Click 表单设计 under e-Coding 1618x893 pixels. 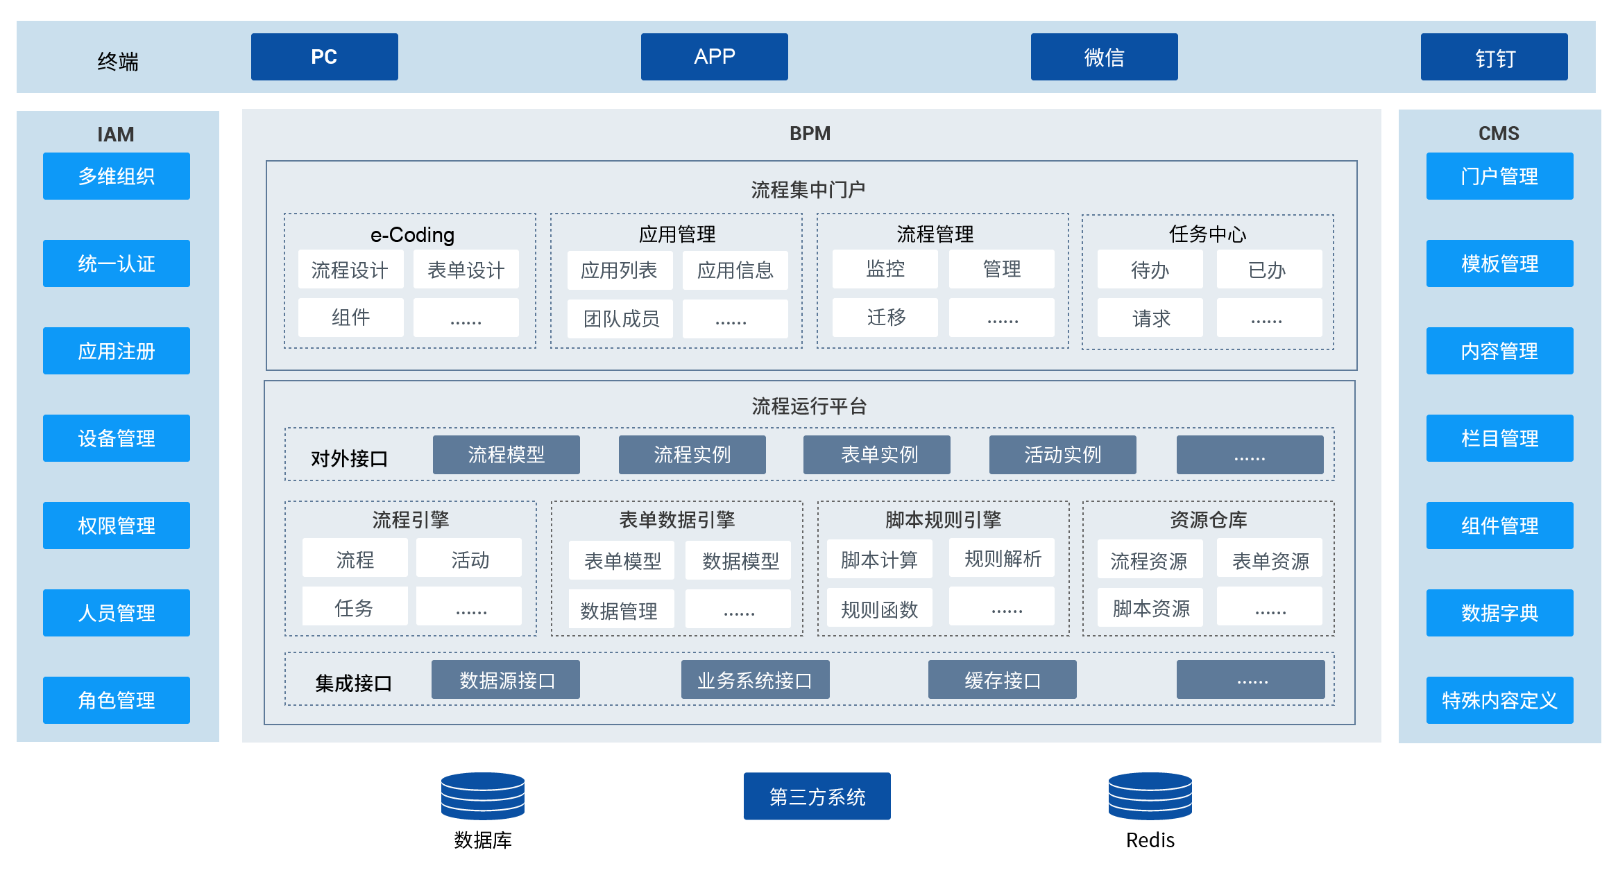click(x=466, y=269)
